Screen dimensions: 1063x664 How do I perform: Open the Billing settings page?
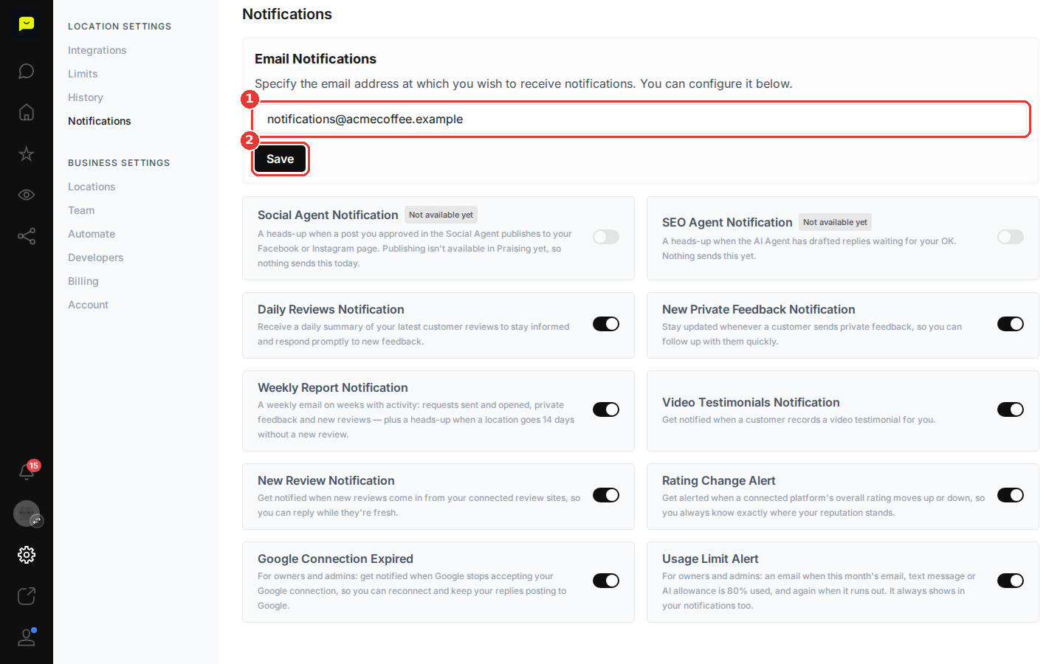[83, 281]
